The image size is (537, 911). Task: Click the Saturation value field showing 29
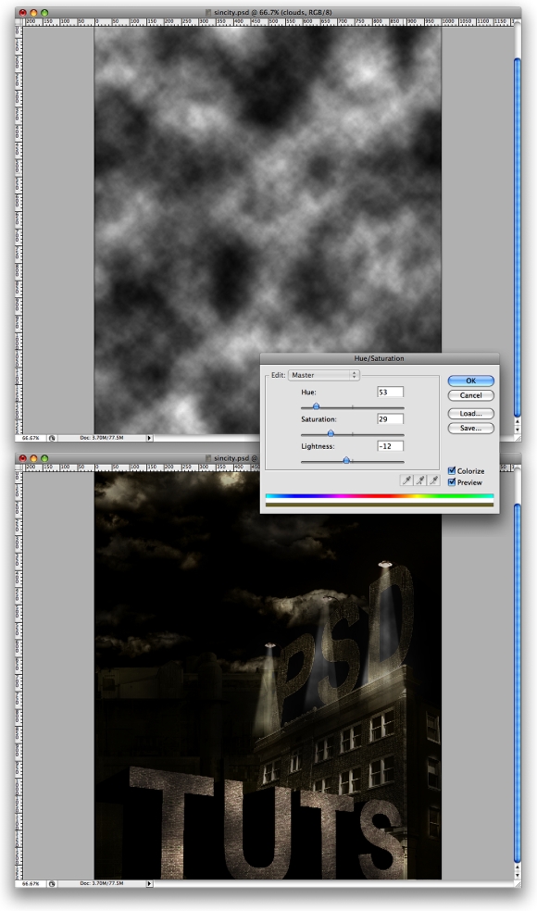pyautogui.click(x=390, y=418)
